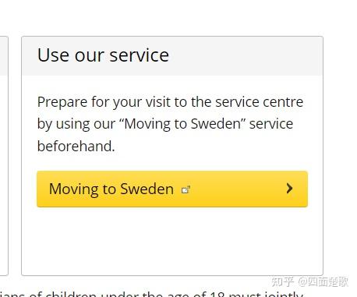This screenshot has height=297, width=357.
Task: Click empty white area below the yellow button
Action: tap(172, 240)
